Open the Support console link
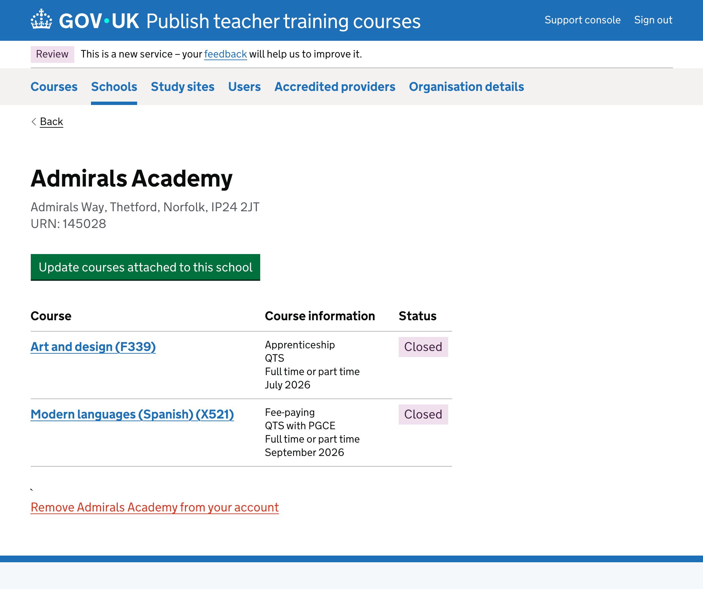The image size is (703, 589). (x=583, y=20)
